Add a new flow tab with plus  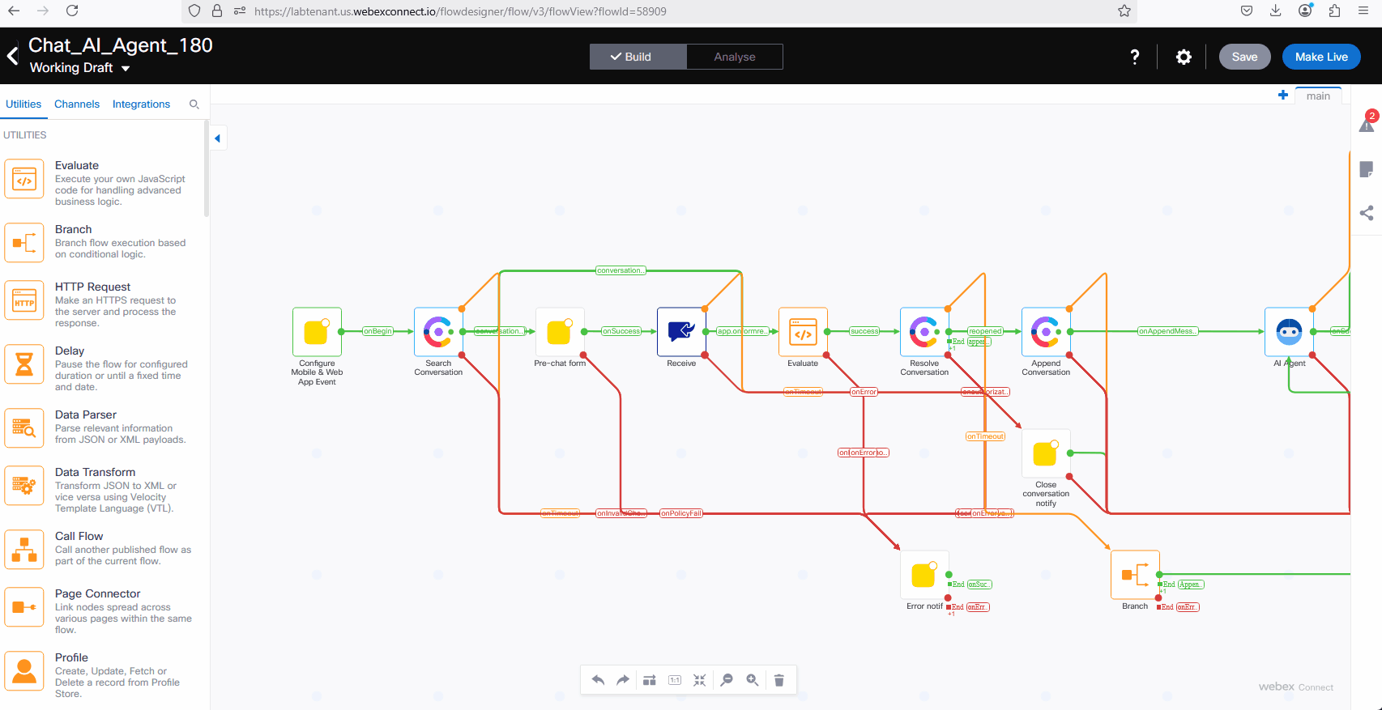1283,96
